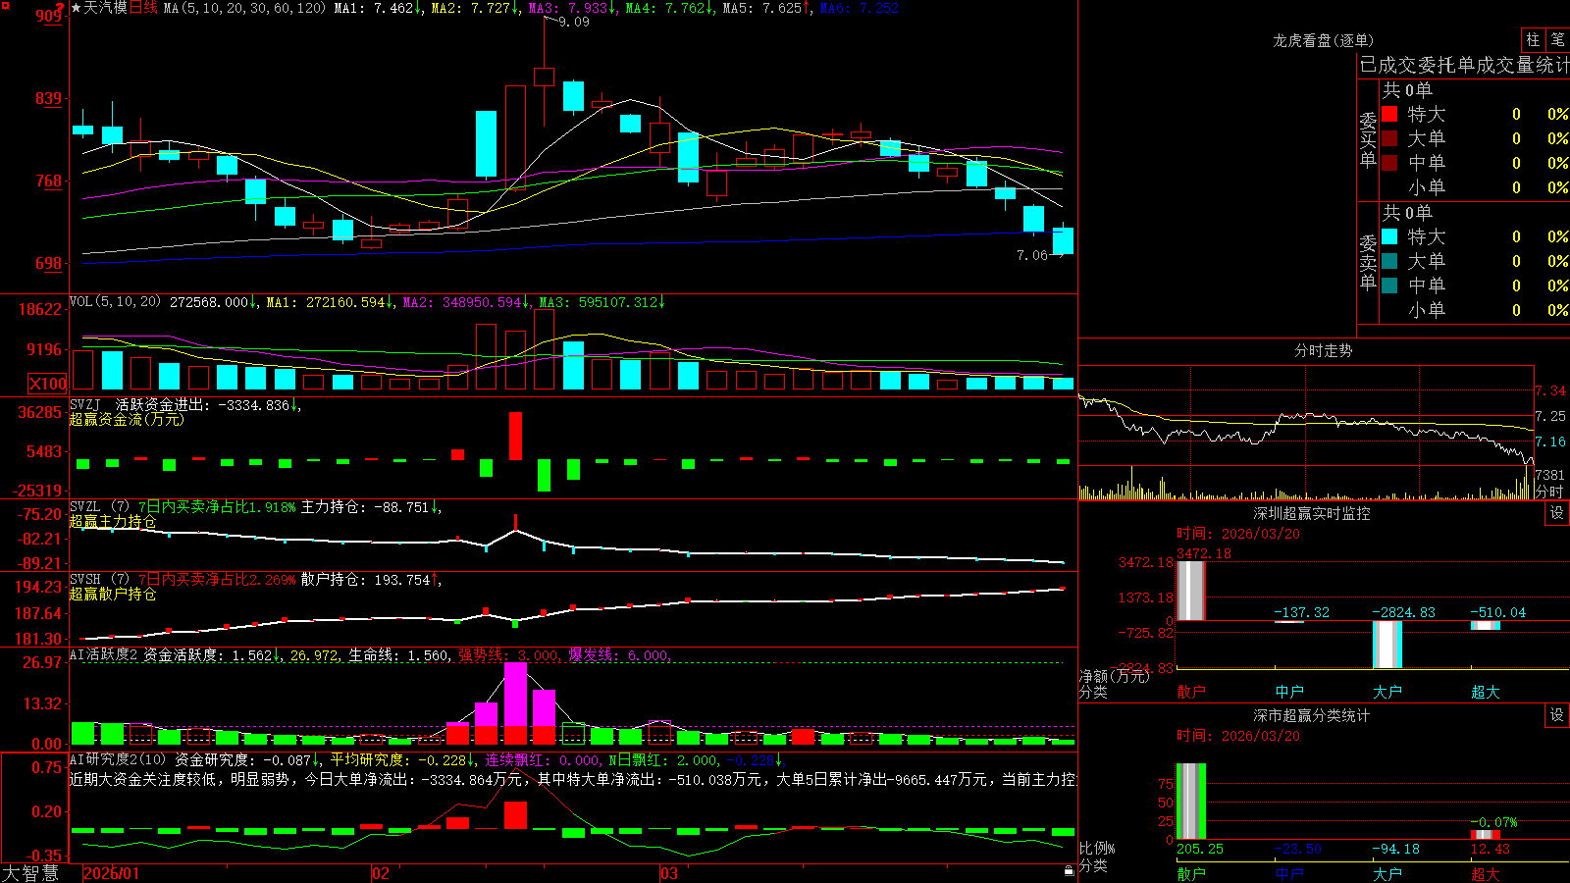Click the 03 month timeline marker
This screenshot has height=883, width=1570.
[x=668, y=873]
